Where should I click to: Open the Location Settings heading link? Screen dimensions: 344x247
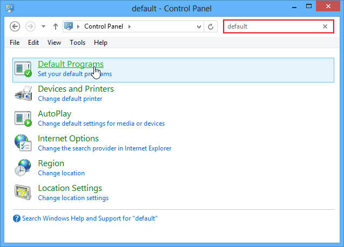pyautogui.click(x=70, y=188)
